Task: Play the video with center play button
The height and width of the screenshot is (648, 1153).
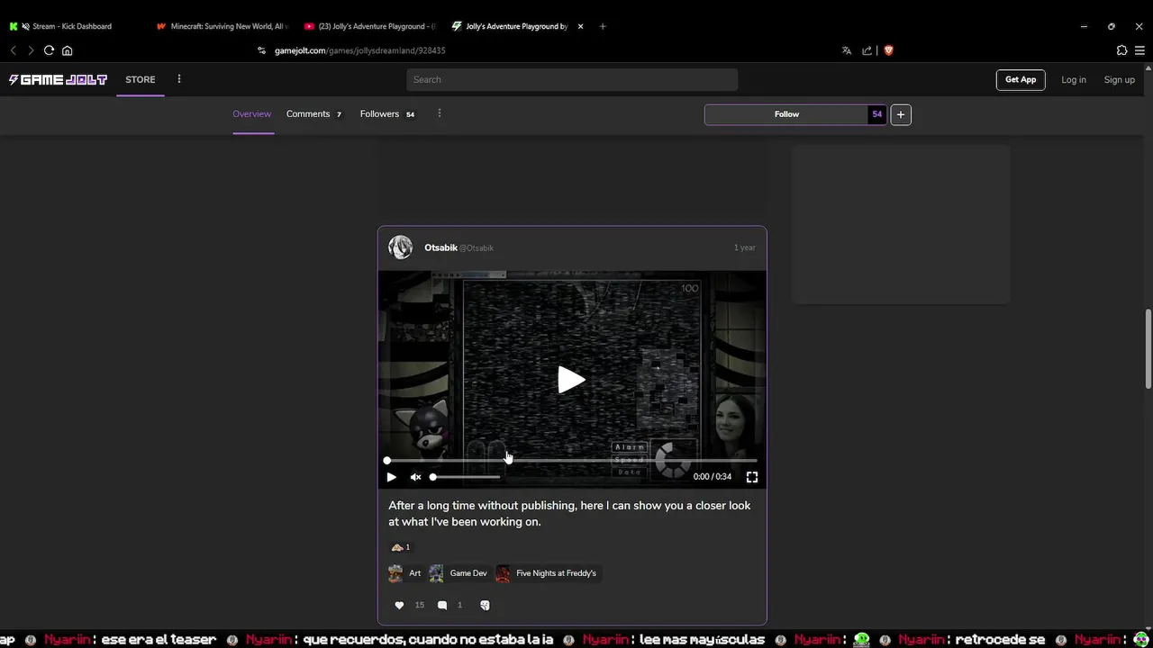Action: [x=571, y=380]
